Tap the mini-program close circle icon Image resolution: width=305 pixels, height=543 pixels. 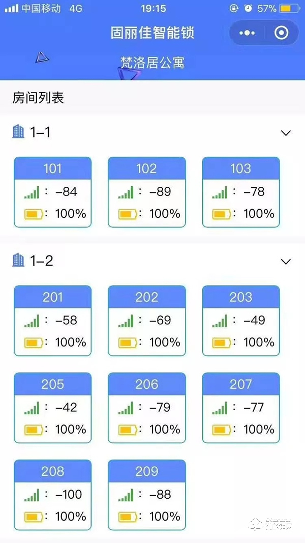pos(281,33)
